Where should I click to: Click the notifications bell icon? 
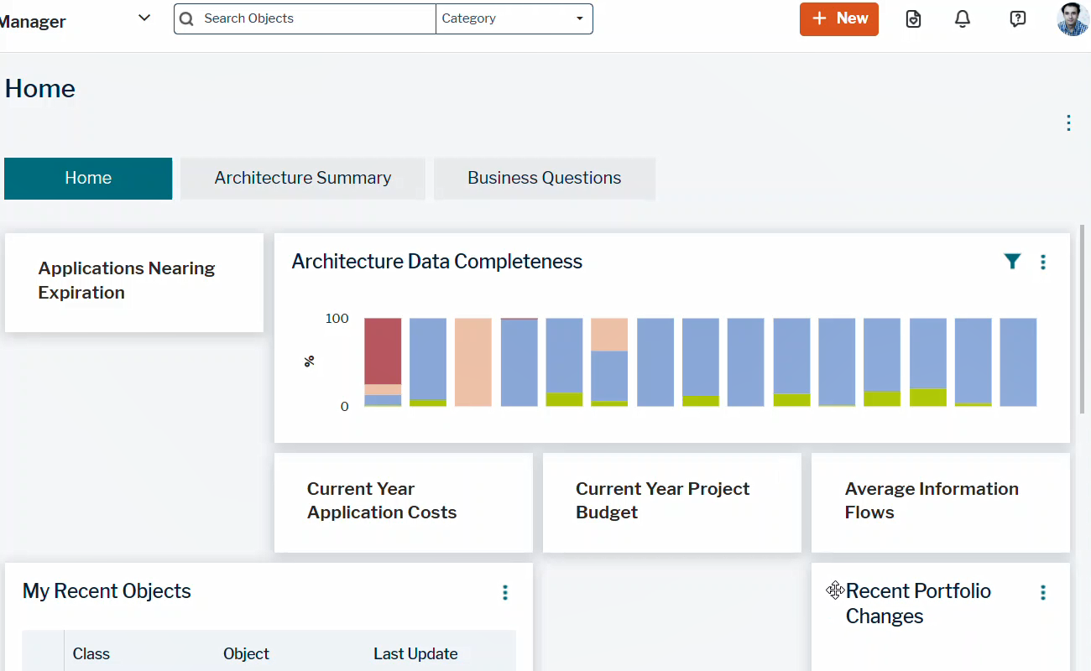pyautogui.click(x=963, y=19)
